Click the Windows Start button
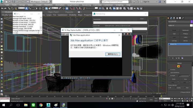 (x=3, y=105)
